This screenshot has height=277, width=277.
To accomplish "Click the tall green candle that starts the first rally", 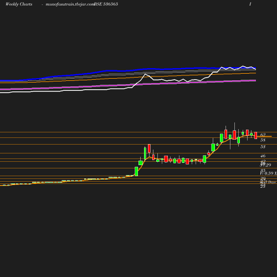I will click(x=136, y=171).
